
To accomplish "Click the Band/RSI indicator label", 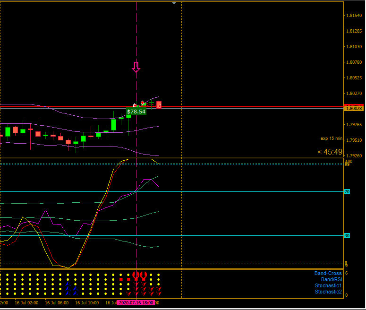I will point(332,279).
